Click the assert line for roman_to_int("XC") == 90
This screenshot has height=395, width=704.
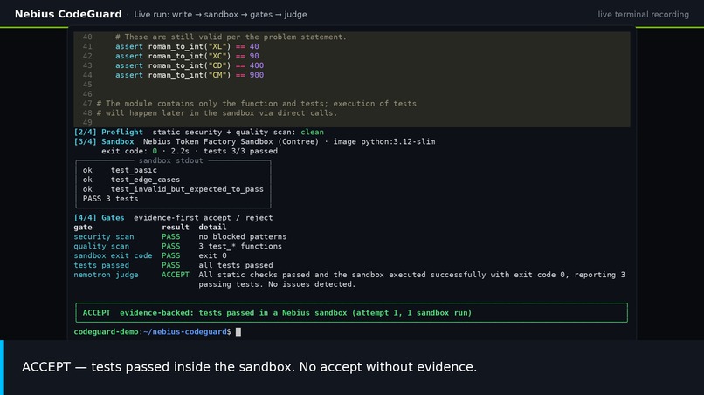pyautogui.click(x=187, y=56)
